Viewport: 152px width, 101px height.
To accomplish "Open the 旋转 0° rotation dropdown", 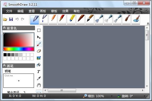I will tap(144, 96).
